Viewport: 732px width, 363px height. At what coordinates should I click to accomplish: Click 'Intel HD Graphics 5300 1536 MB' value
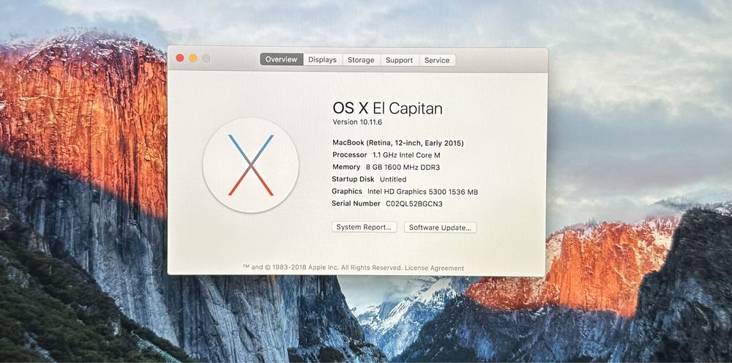422,192
